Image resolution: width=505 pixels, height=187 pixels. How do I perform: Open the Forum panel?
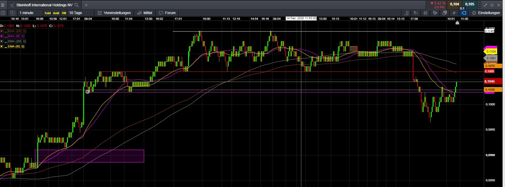click(x=167, y=13)
